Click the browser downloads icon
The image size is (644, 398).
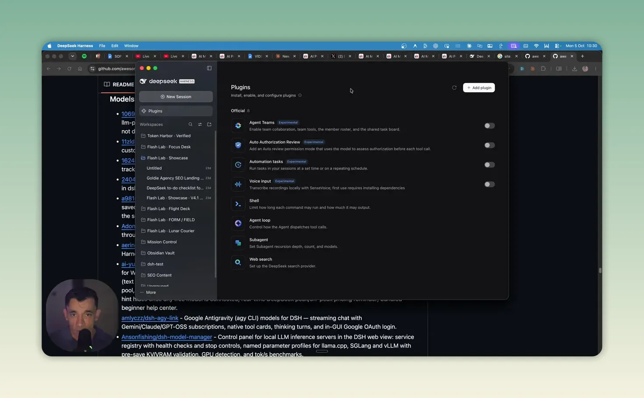[x=574, y=69]
